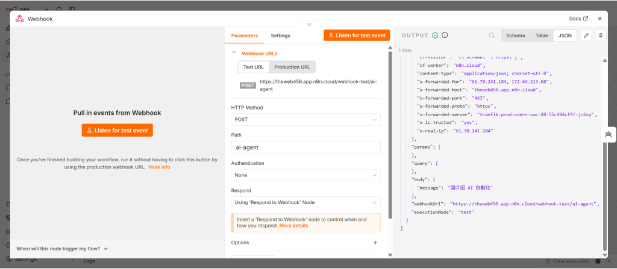The height and width of the screenshot is (269, 617).
Task: Switch output view to Schema
Action: 516,36
